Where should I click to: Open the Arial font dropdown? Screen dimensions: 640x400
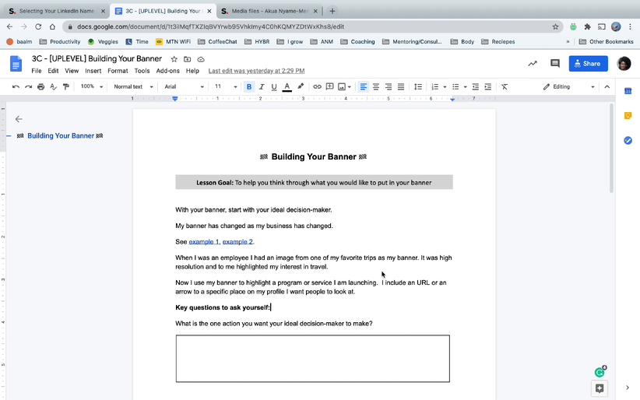pos(184,86)
